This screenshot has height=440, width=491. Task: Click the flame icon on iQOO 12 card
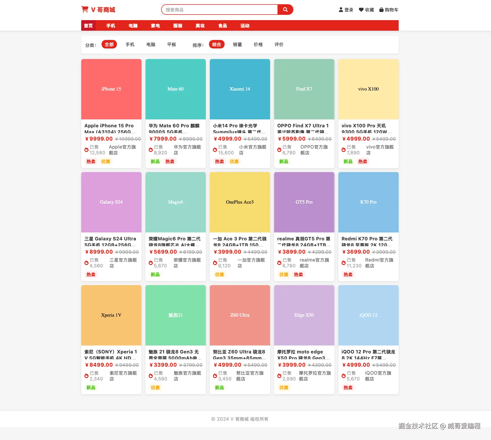point(344,376)
